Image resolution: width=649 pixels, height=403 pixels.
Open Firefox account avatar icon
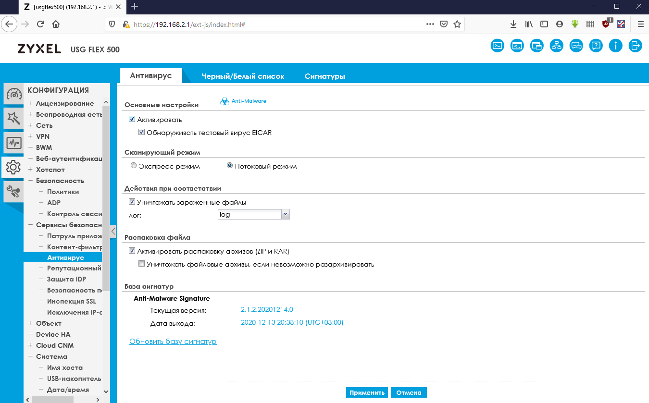tap(559, 24)
